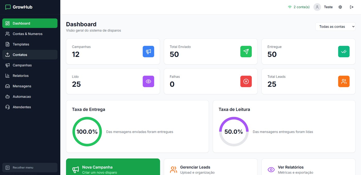Image resolution: width=361 pixels, height=175 pixels.
Task: Go to Dashboard in the sidebar
Action: (30, 23)
